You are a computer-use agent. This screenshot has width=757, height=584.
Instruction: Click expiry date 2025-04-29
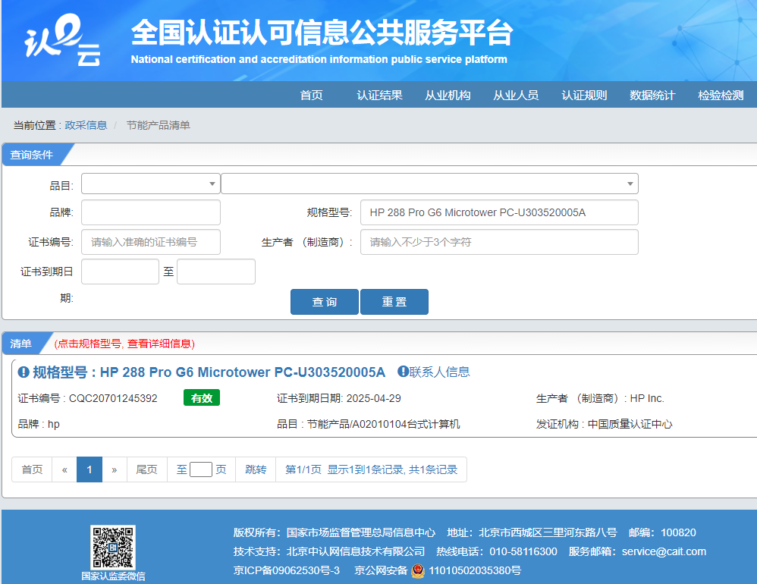coord(374,398)
